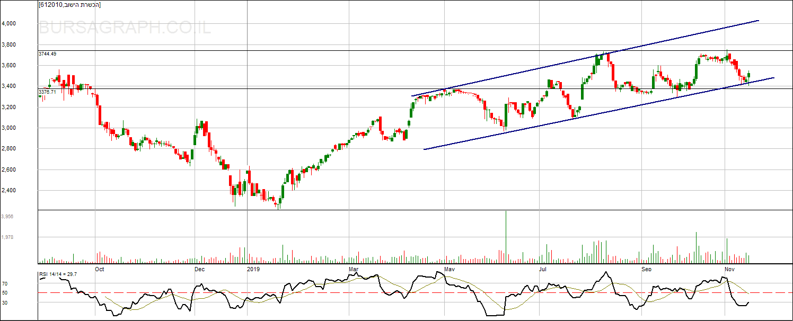This screenshot has height=321, width=793.
Task: Click the Sep date axis label
Action: click(646, 269)
